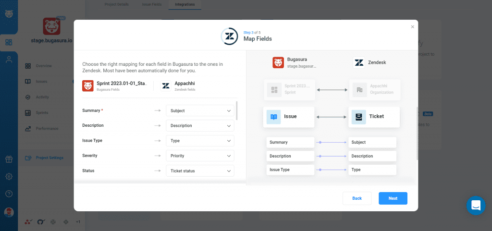
Task: Click the Zendesk logo beside Appachhi
Action: coord(166,86)
